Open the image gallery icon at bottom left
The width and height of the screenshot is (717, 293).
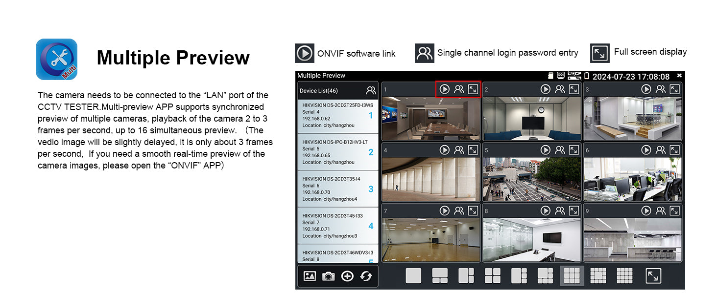(310, 276)
